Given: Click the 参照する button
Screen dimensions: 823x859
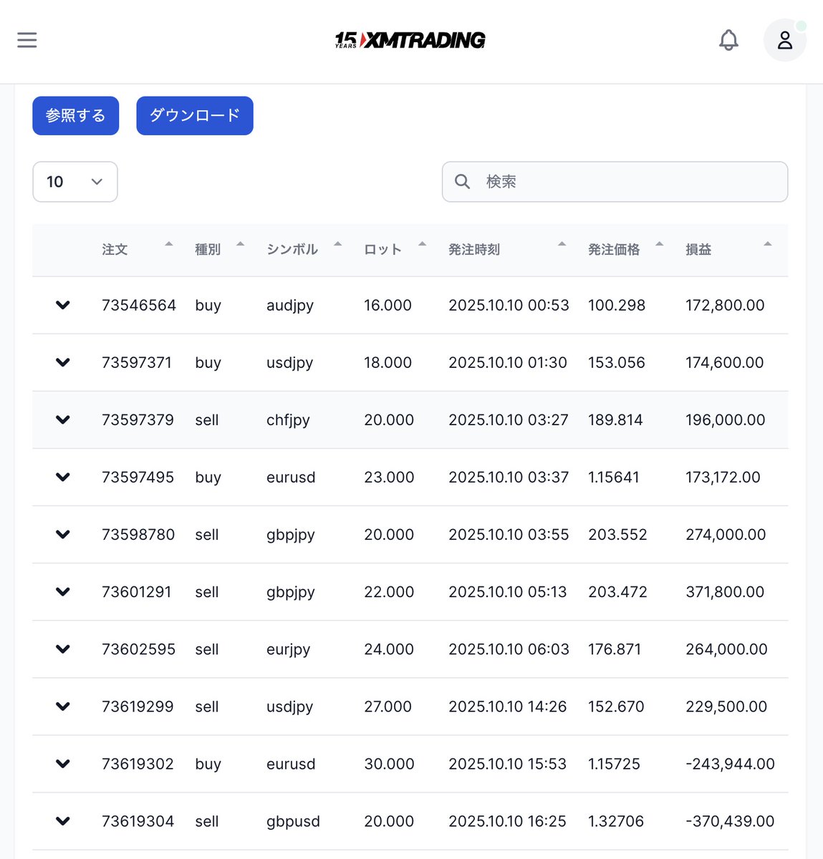Looking at the screenshot, I should coord(75,116).
